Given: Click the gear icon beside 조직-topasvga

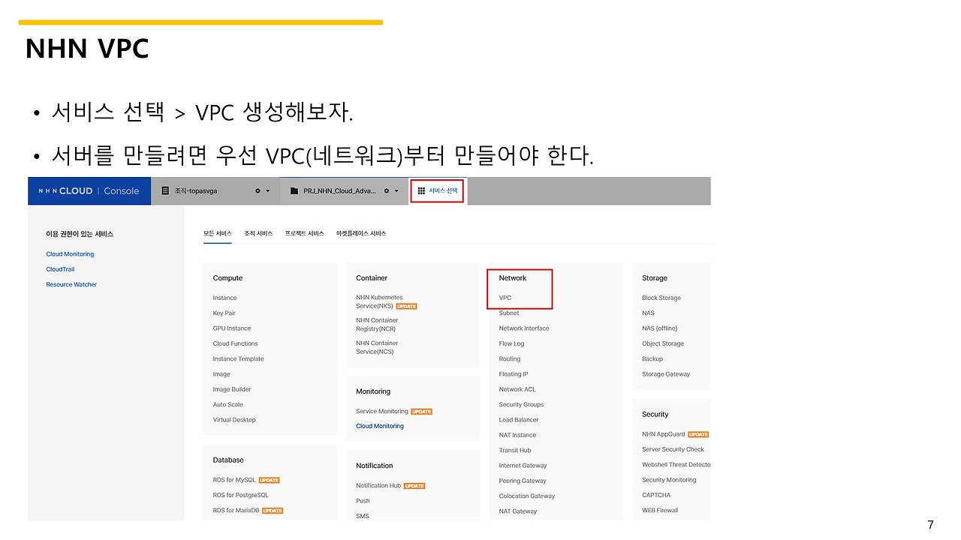Looking at the screenshot, I should tap(258, 190).
